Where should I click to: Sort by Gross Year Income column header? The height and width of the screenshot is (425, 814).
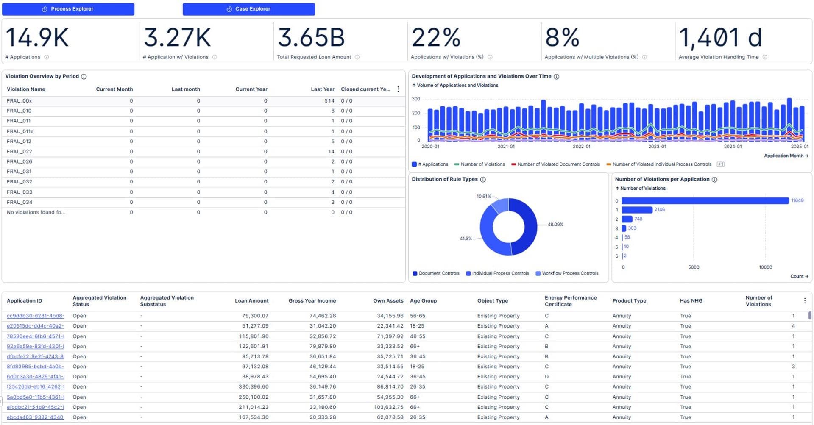[312, 301]
